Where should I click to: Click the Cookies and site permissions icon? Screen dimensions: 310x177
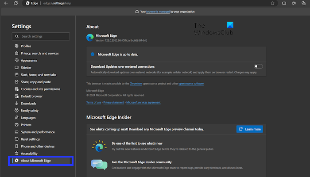(17, 89)
